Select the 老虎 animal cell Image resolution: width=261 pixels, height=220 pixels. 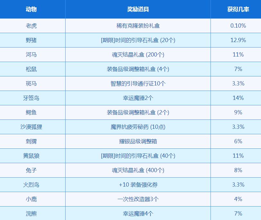click(31, 26)
